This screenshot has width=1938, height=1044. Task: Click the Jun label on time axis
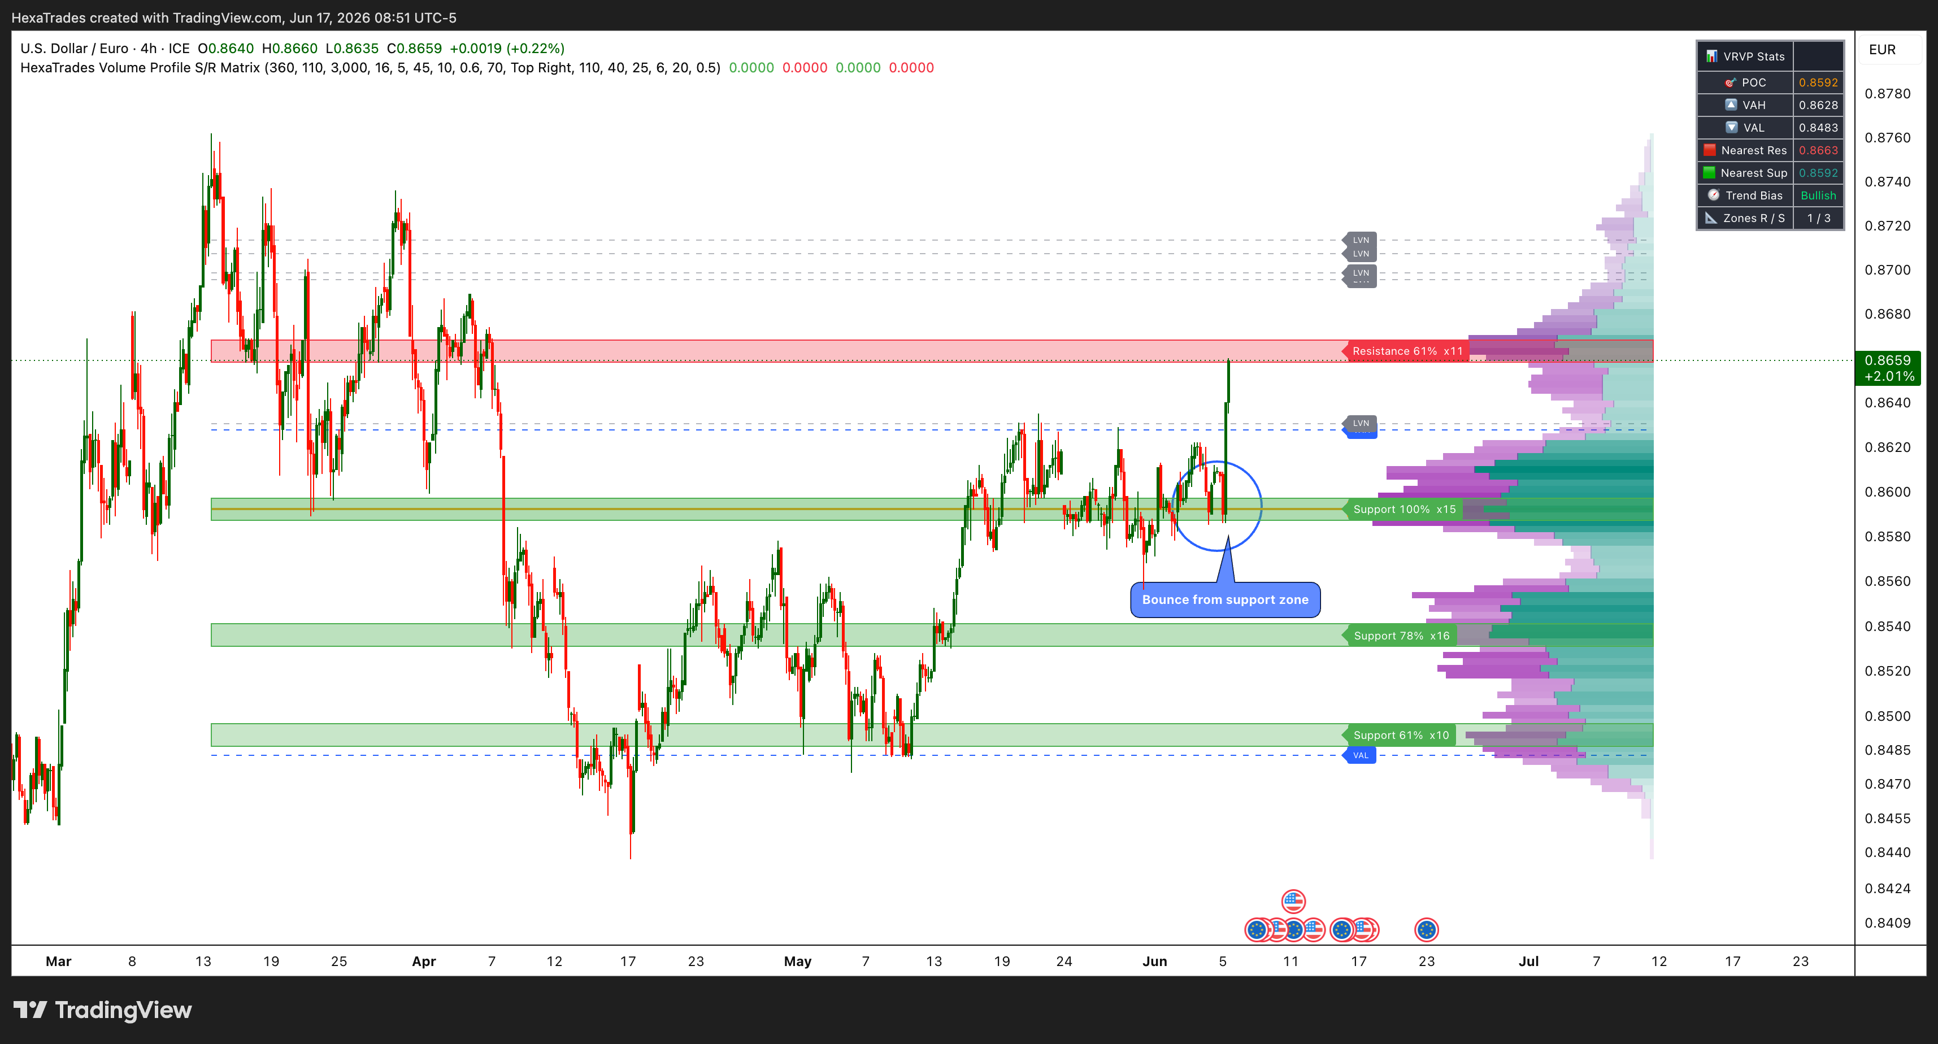pos(1154,962)
